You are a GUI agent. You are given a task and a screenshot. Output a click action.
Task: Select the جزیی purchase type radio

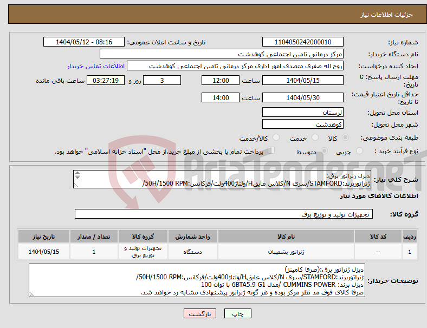click(x=359, y=150)
